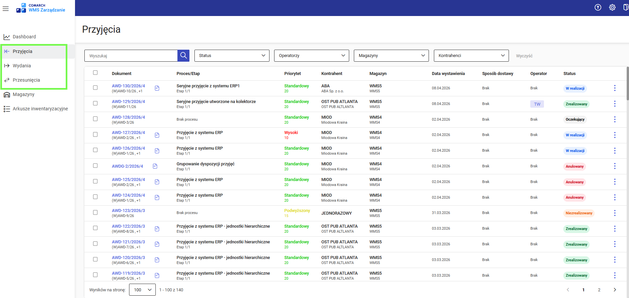Open Wydania in the sidebar
The height and width of the screenshot is (298, 629).
click(22, 66)
